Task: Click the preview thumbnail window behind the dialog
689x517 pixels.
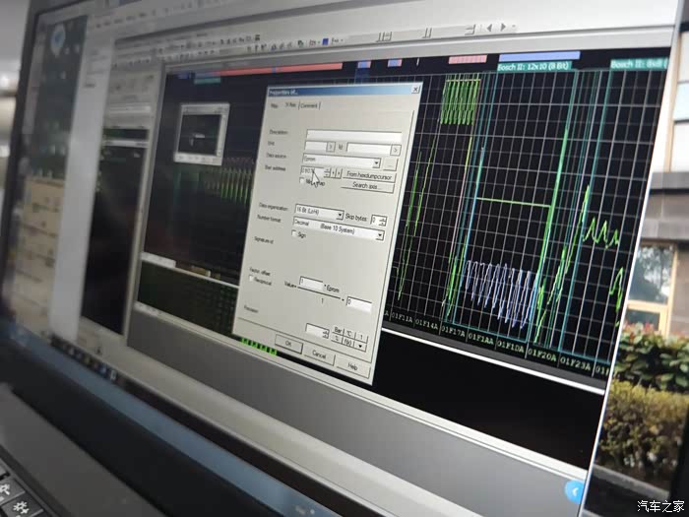Action: click(202, 133)
